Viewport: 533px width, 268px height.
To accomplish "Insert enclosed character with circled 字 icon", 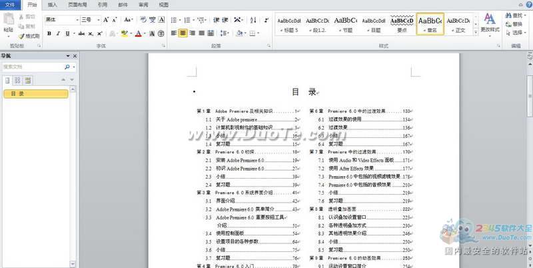I will click(x=161, y=34).
